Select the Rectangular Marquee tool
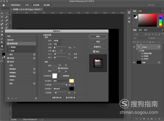 point(7,13)
